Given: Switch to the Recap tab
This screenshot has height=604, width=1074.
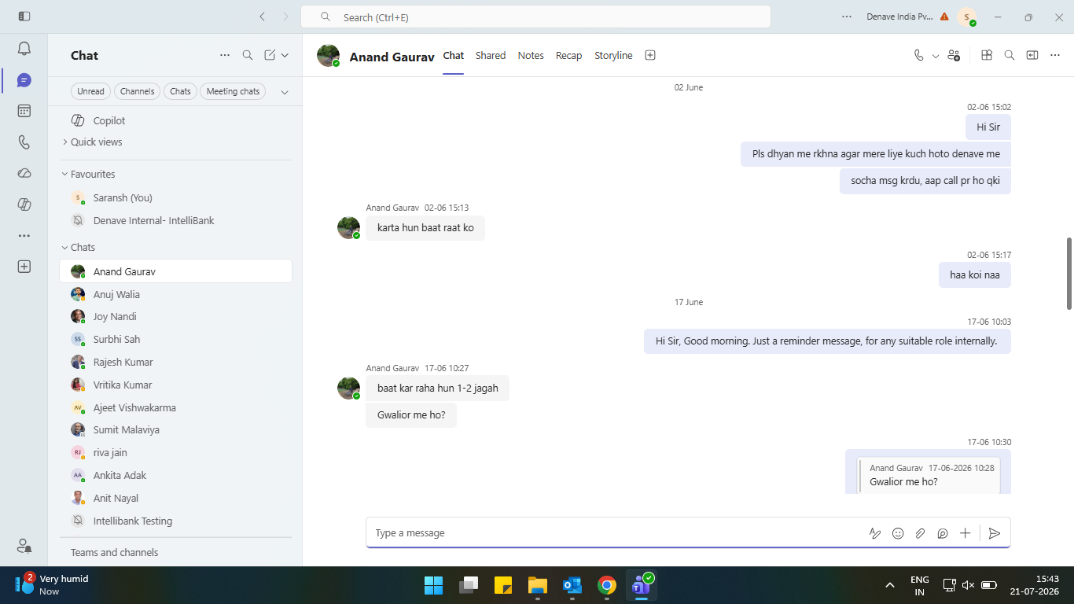Looking at the screenshot, I should pos(568,55).
